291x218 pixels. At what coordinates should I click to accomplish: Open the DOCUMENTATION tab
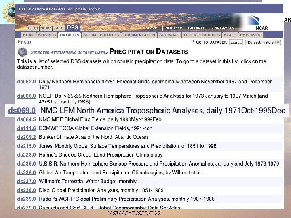139,35
